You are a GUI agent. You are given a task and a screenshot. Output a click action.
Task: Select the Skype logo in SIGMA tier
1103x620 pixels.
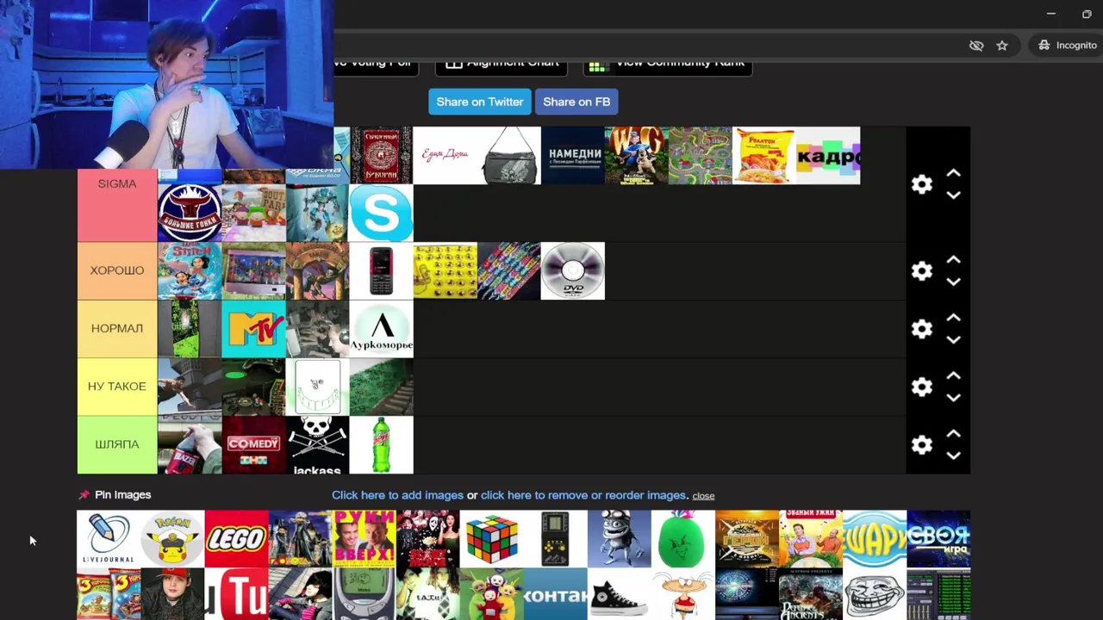[381, 214]
